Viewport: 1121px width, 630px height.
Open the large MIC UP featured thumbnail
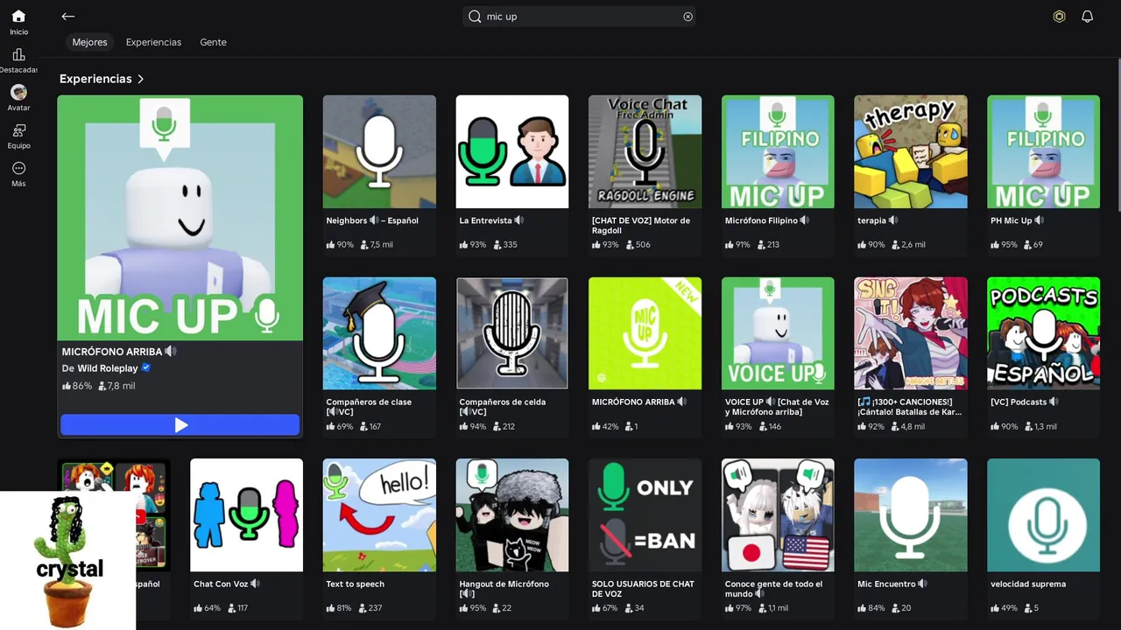(180, 218)
